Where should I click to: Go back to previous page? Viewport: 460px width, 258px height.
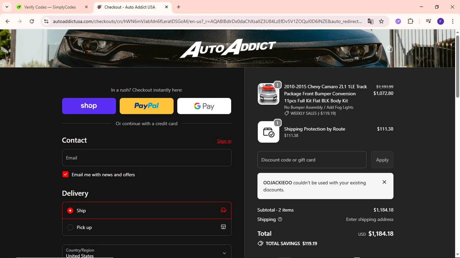click(8, 21)
